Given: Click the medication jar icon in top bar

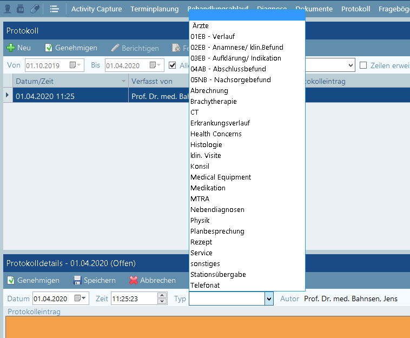Looking at the screenshot, I should click(21, 9).
